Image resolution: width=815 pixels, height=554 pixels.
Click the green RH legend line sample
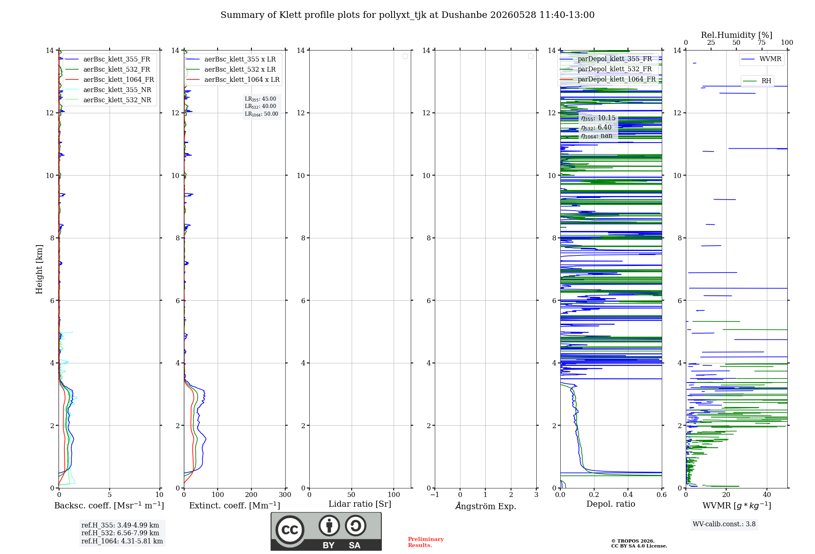coord(750,81)
